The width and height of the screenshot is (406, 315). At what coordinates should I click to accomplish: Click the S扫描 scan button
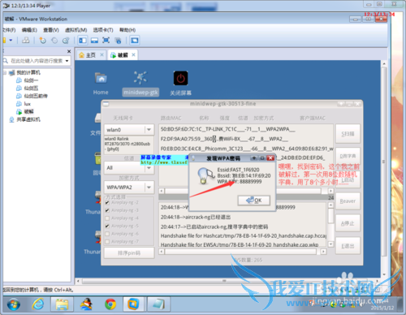[x=348, y=134]
